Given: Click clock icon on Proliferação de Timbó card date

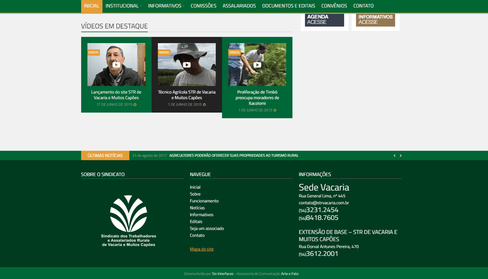Looking at the screenshot, I should (x=275, y=110).
